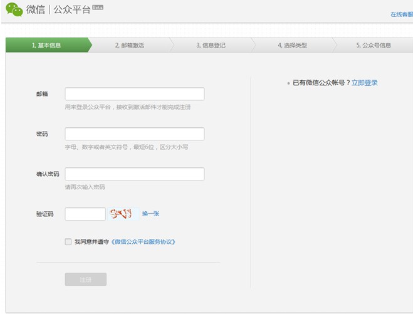Screen dimensions: 413x314
Task: Select the 确认密码 confirm password field
Action: (135, 174)
